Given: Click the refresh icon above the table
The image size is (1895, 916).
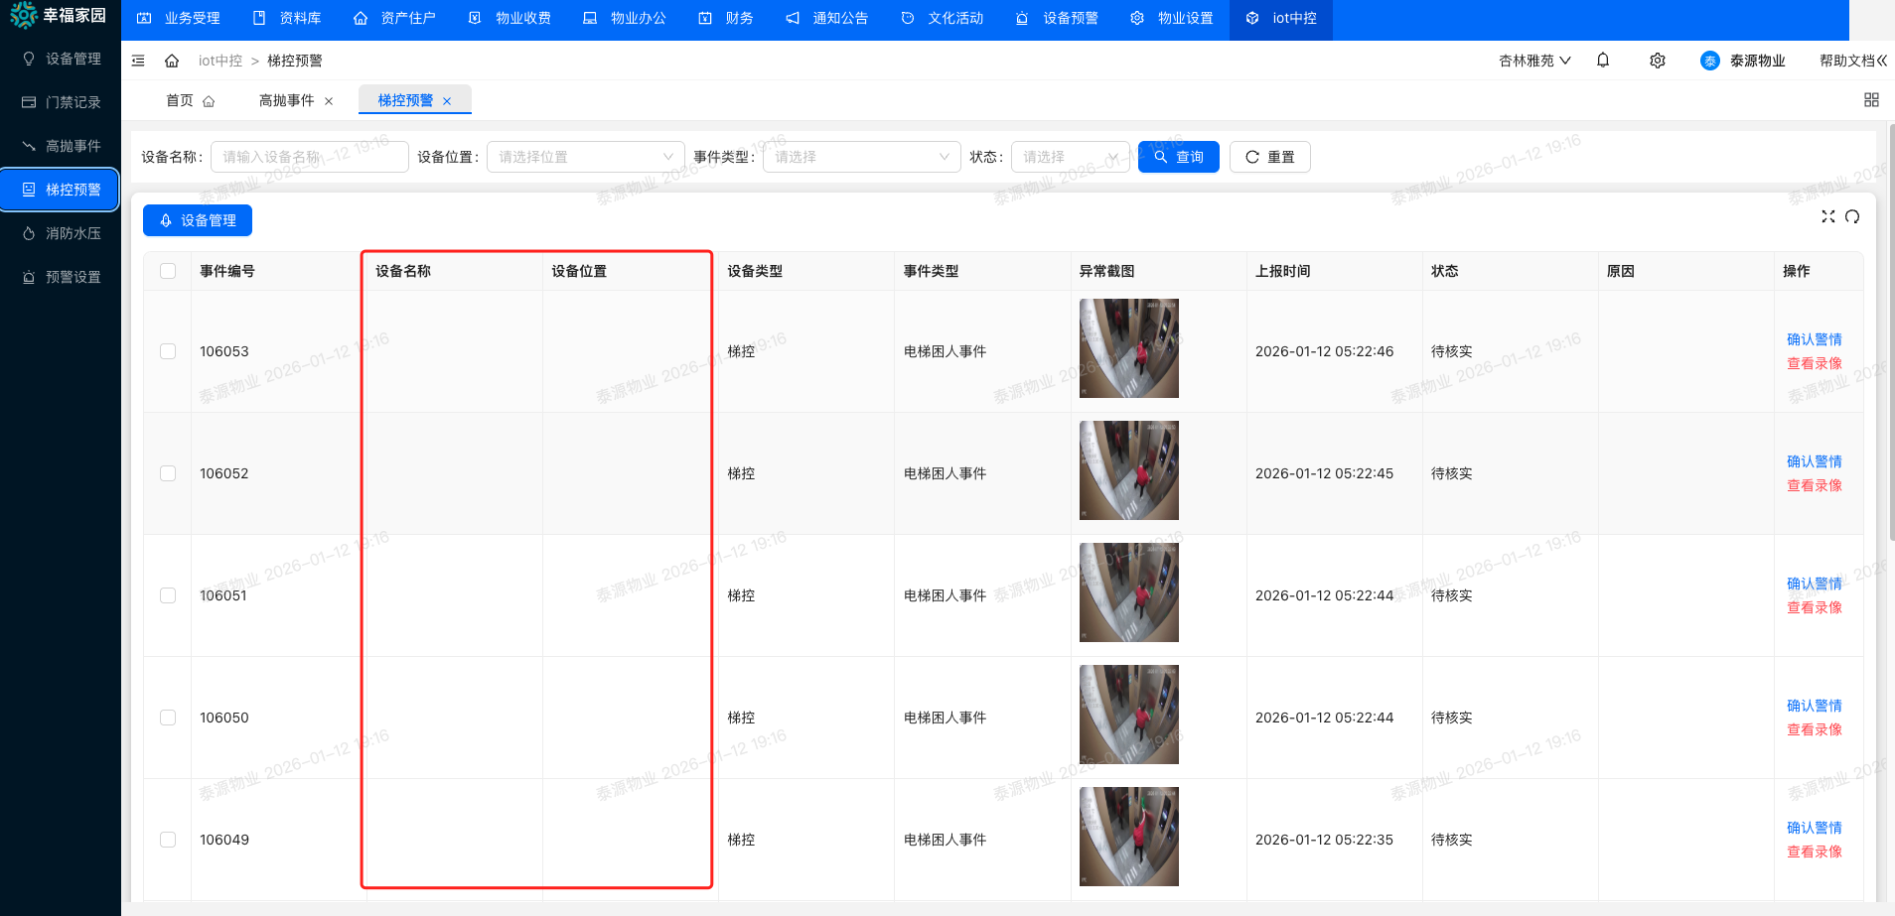Looking at the screenshot, I should tap(1853, 216).
